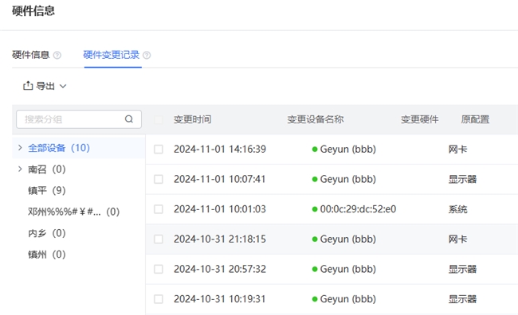Click Geyun (bbb) in the 10:19:31 row
Screen dimensions: 518x315
click(x=348, y=299)
